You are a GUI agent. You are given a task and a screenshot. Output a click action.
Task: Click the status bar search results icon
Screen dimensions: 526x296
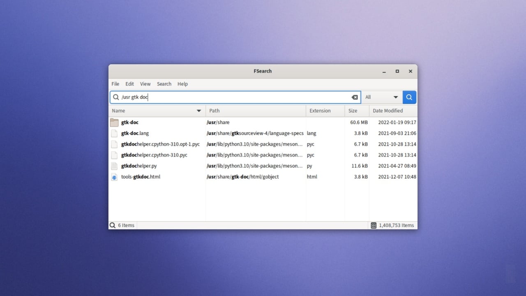[x=113, y=225]
